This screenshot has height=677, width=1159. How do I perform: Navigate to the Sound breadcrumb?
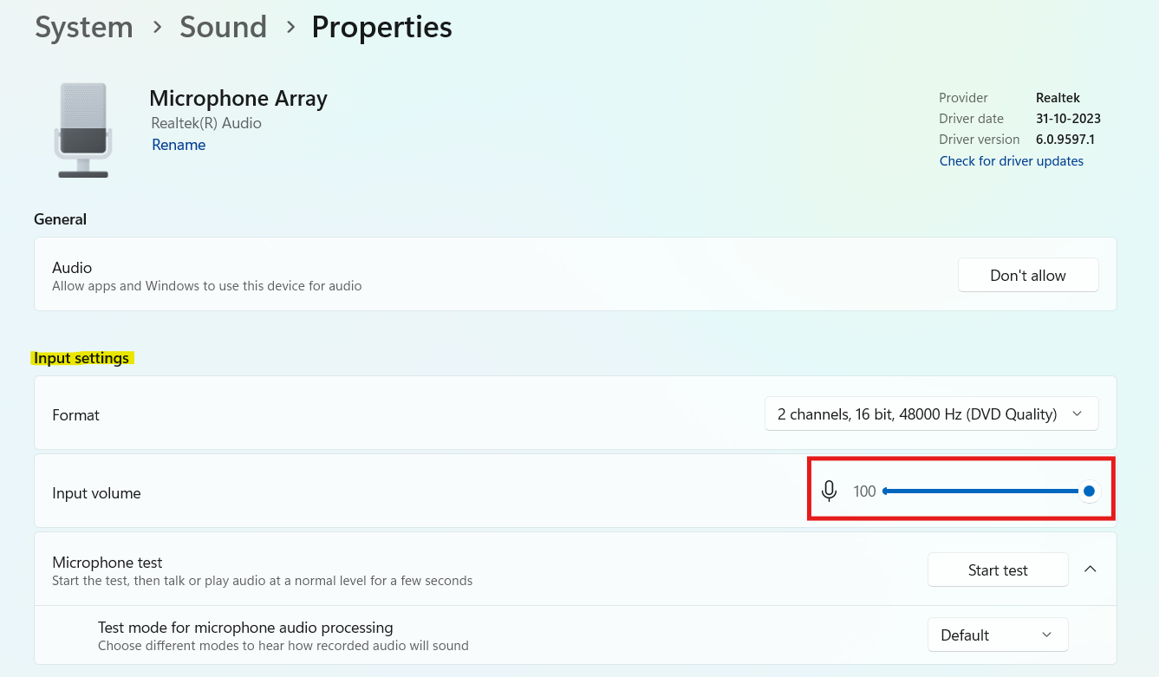click(223, 27)
